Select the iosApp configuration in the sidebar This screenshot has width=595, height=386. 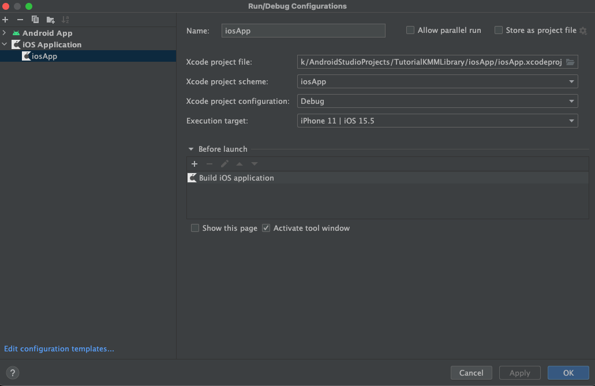tap(43, 56)
